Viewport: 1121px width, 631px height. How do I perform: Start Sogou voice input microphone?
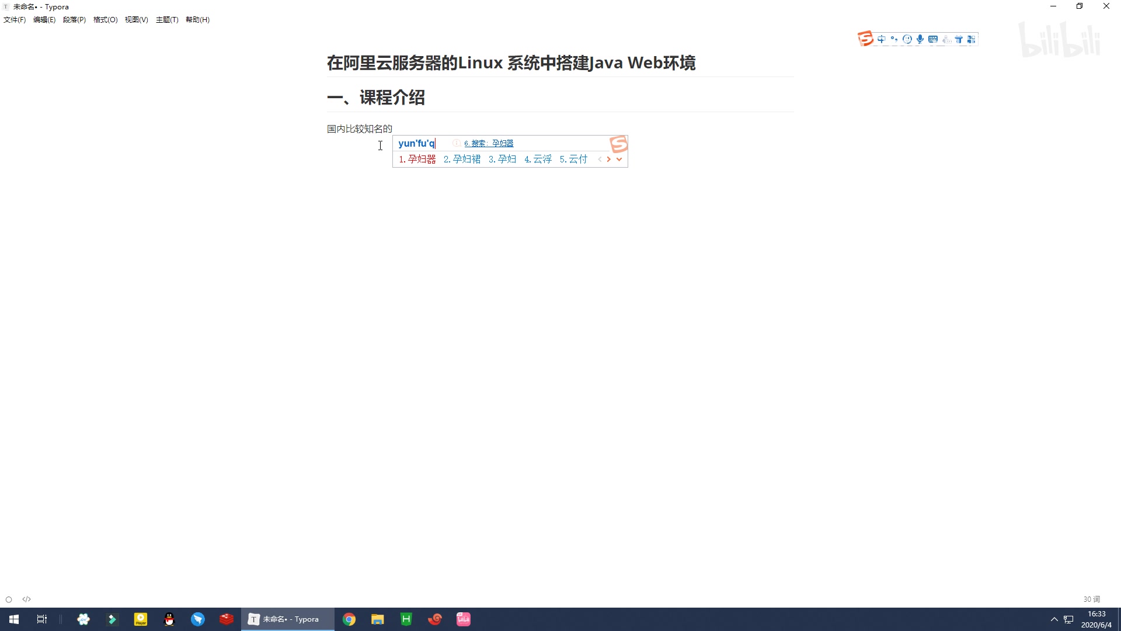click(x=920, y=39)
